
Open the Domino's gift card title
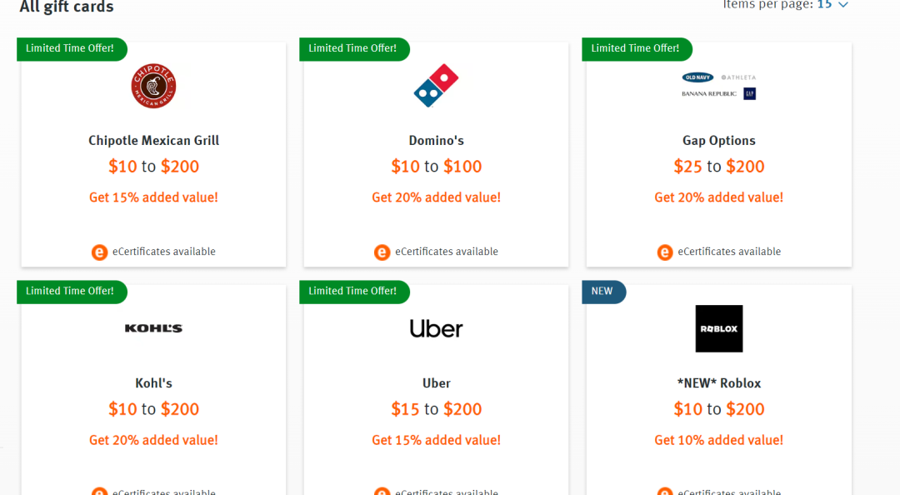(436, 141)
